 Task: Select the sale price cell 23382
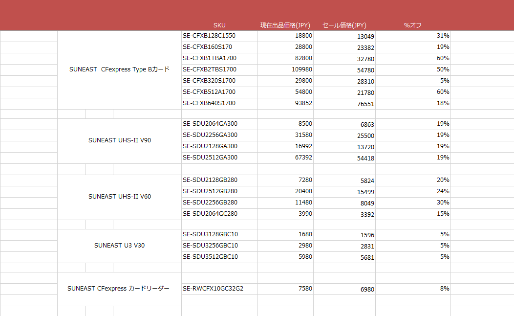pos(344,47)
